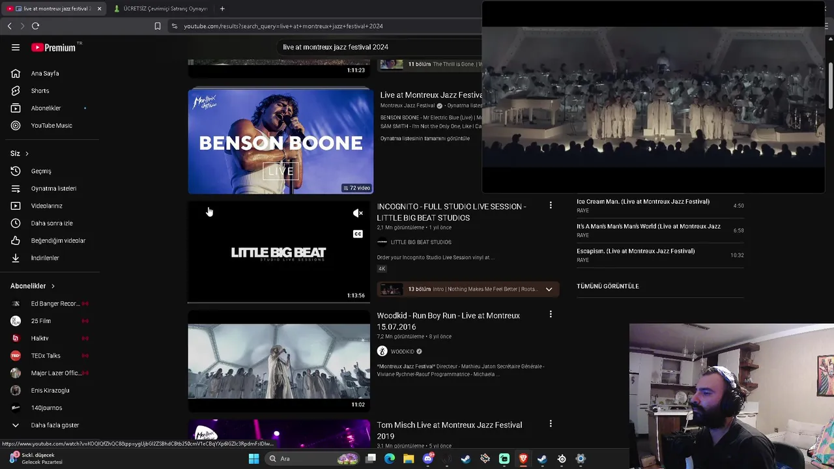Toggle captions on Little Big Beat preview
834x469 pixels.
coord(358,234)
